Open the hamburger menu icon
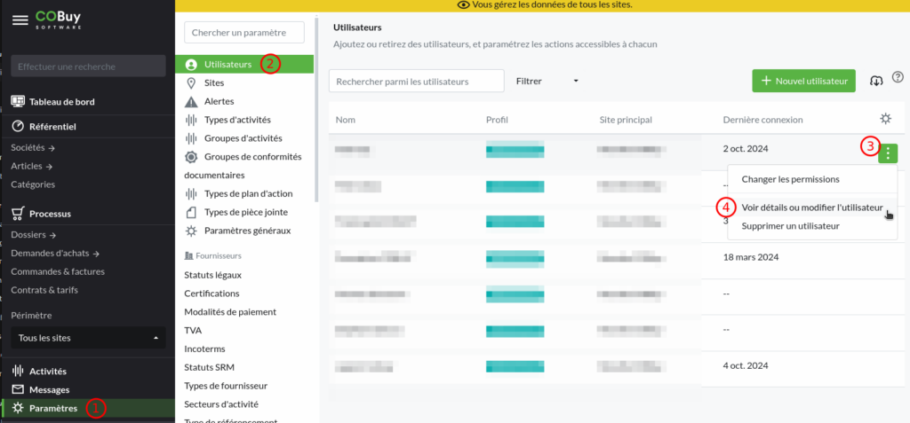The width and height of the screenshot is (910, 423). 20,20
